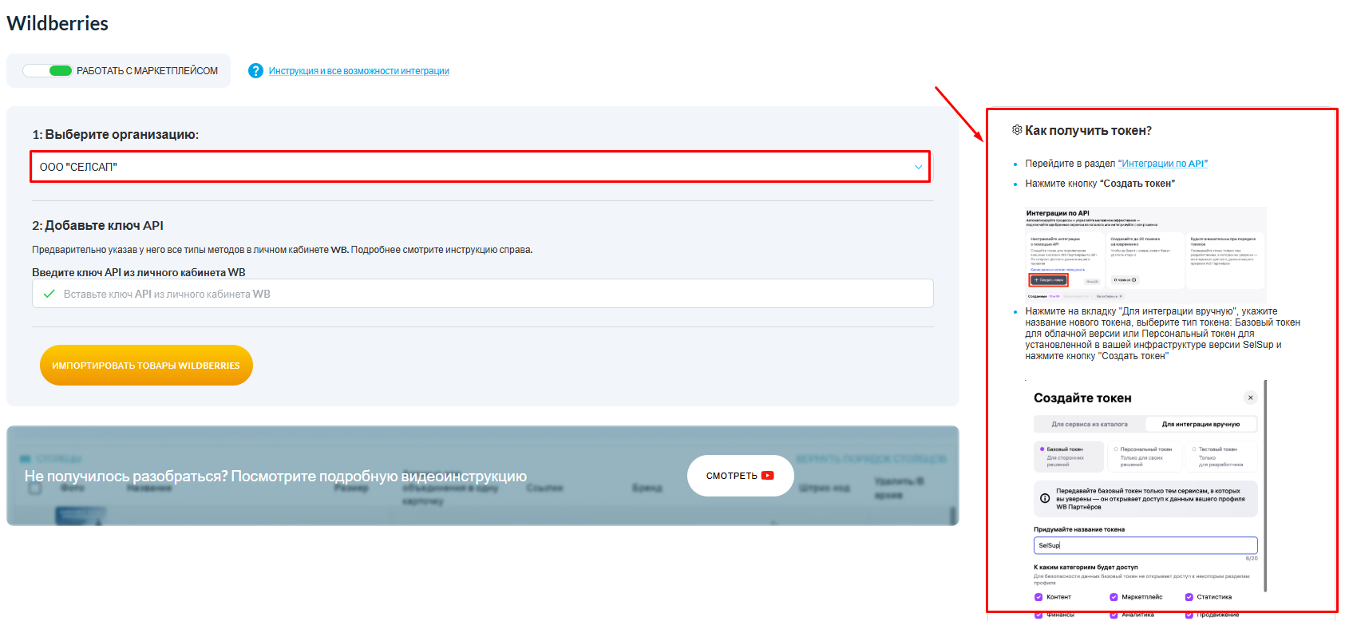Click the green checkmark in API key field
The height and width of the screenshot is (621, 1345).
49,294
